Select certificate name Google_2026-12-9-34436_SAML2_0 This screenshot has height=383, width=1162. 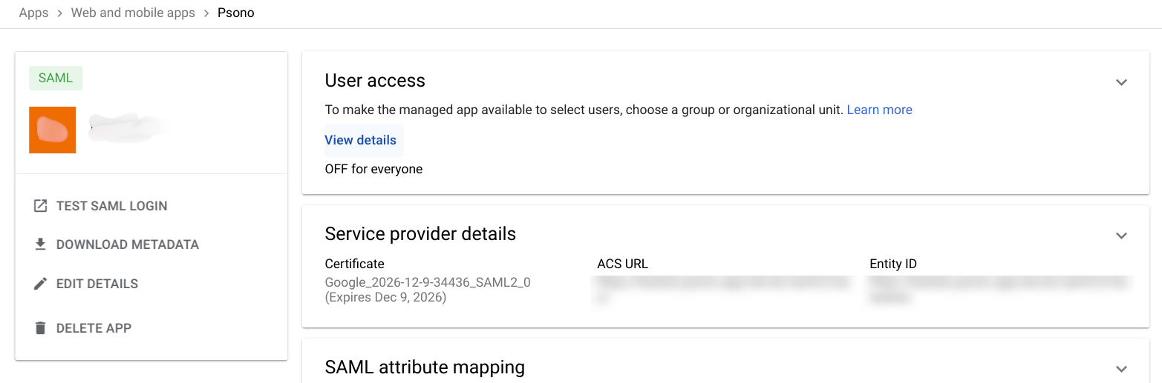click(x=428, y=282)
